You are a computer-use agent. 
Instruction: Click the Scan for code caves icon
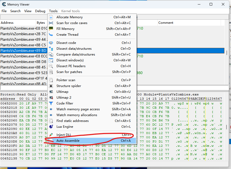click(51, 23)
